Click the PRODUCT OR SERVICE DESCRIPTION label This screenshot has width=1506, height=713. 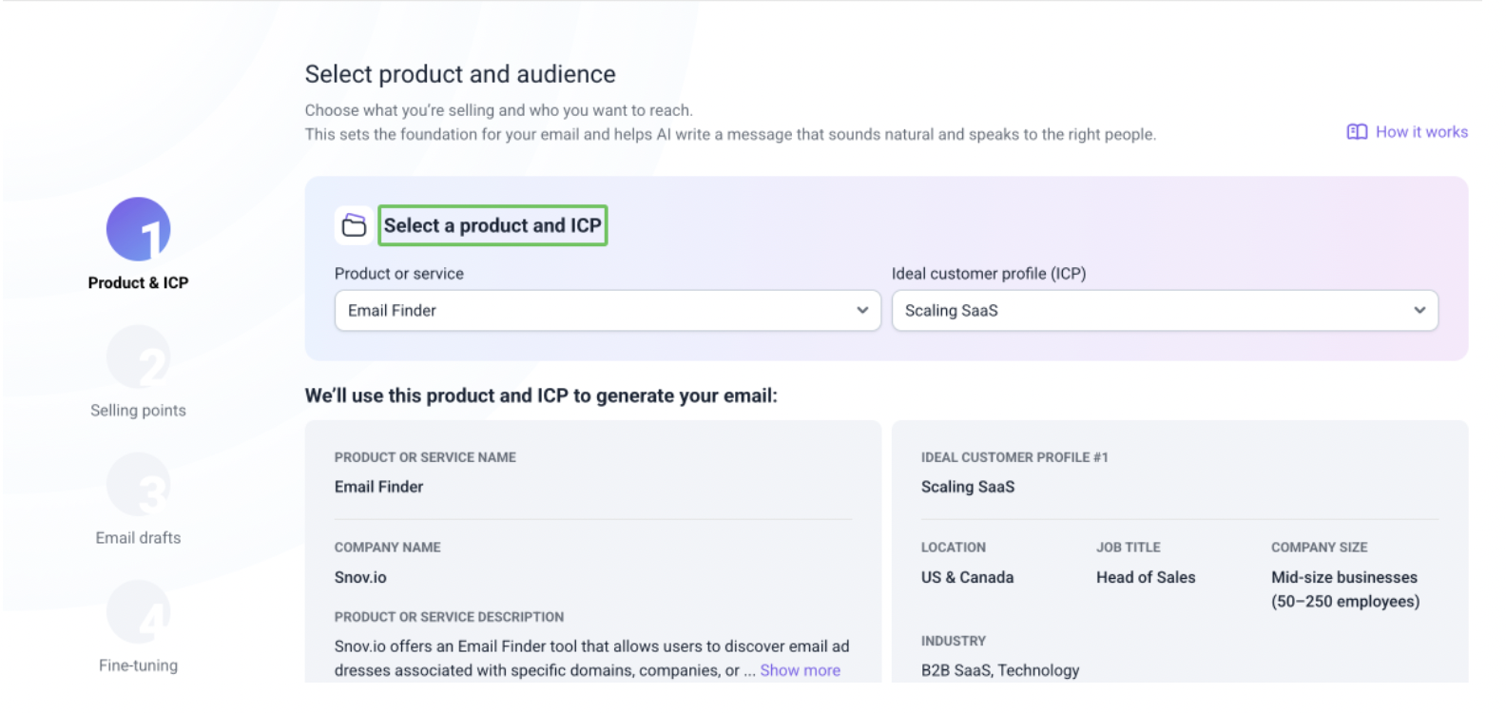(449, 617)
